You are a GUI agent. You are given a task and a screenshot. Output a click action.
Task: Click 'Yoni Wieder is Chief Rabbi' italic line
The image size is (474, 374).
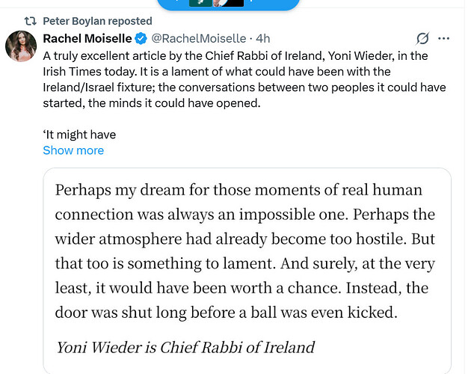[x=185, y=347]
